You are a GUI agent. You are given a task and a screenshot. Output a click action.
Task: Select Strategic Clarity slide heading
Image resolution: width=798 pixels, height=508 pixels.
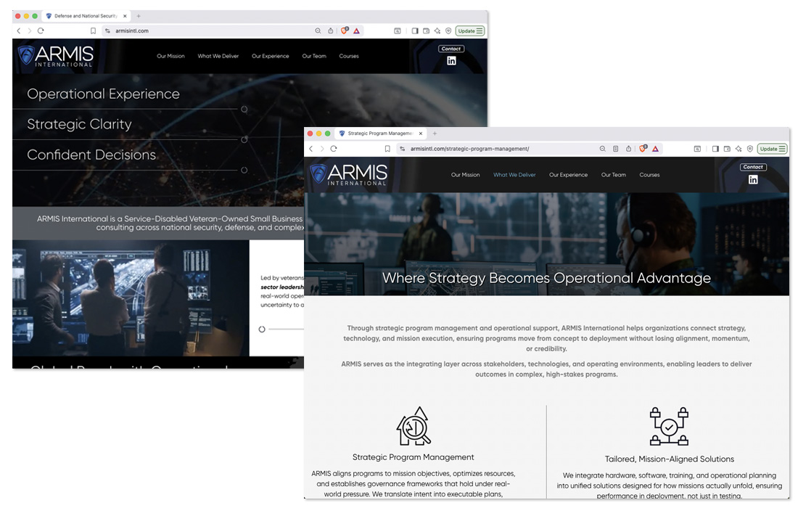[79, 124]
